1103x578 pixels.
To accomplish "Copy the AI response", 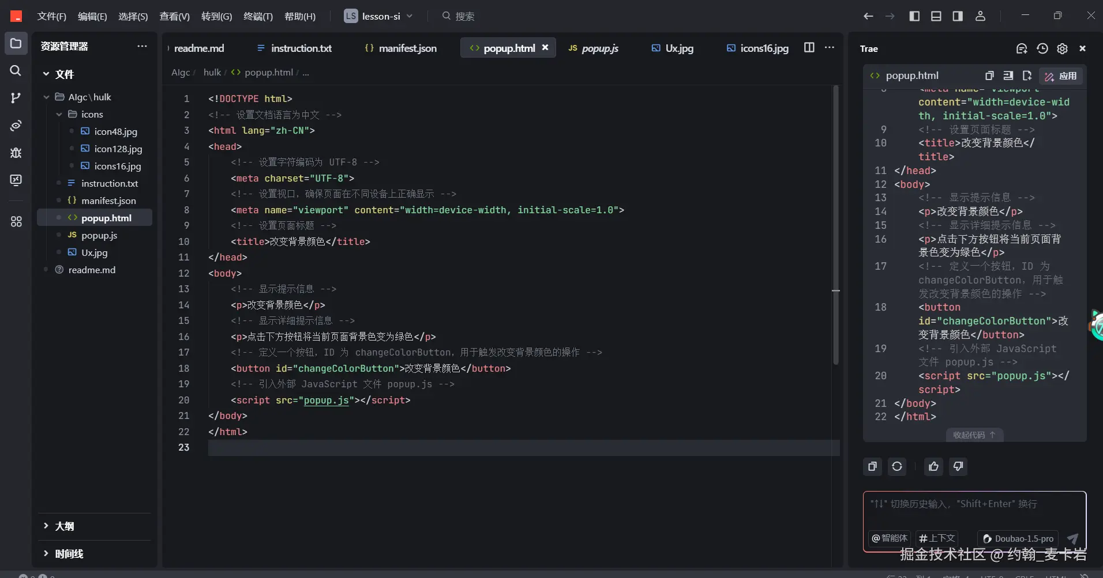I will (x=873, y=466).
